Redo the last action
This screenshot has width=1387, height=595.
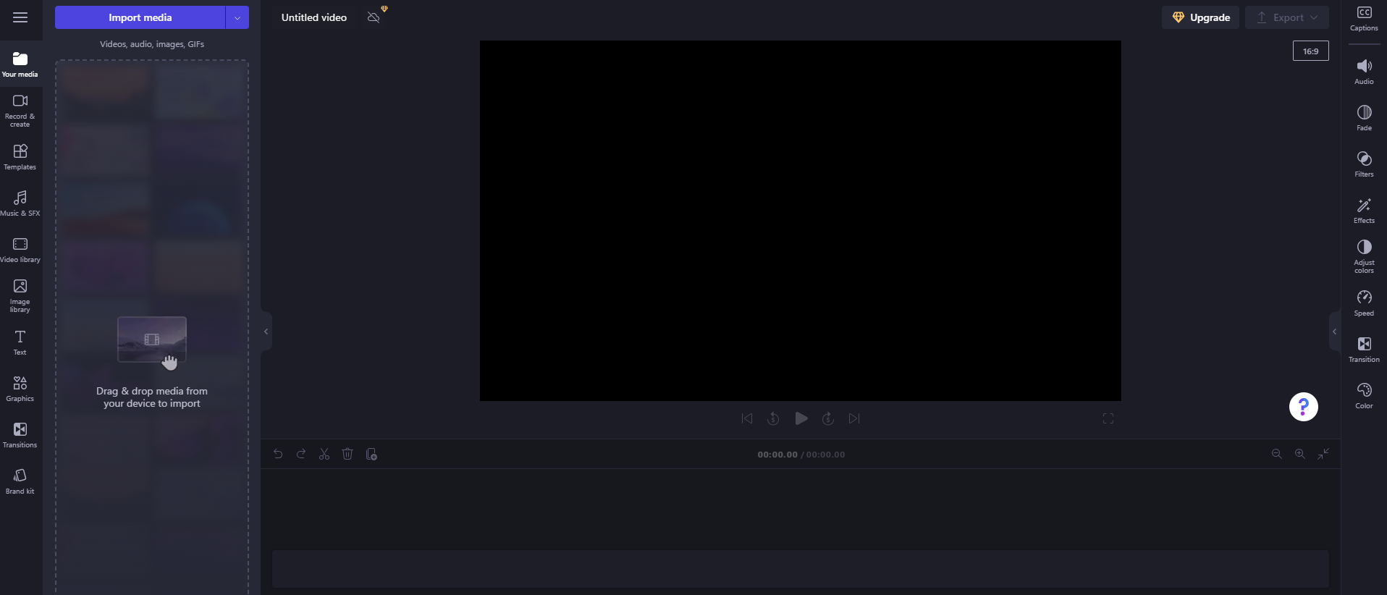[x=301, y=454]
